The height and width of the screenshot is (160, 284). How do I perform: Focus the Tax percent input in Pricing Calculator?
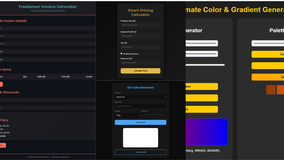pyautogui.click(x=140, y=47)
